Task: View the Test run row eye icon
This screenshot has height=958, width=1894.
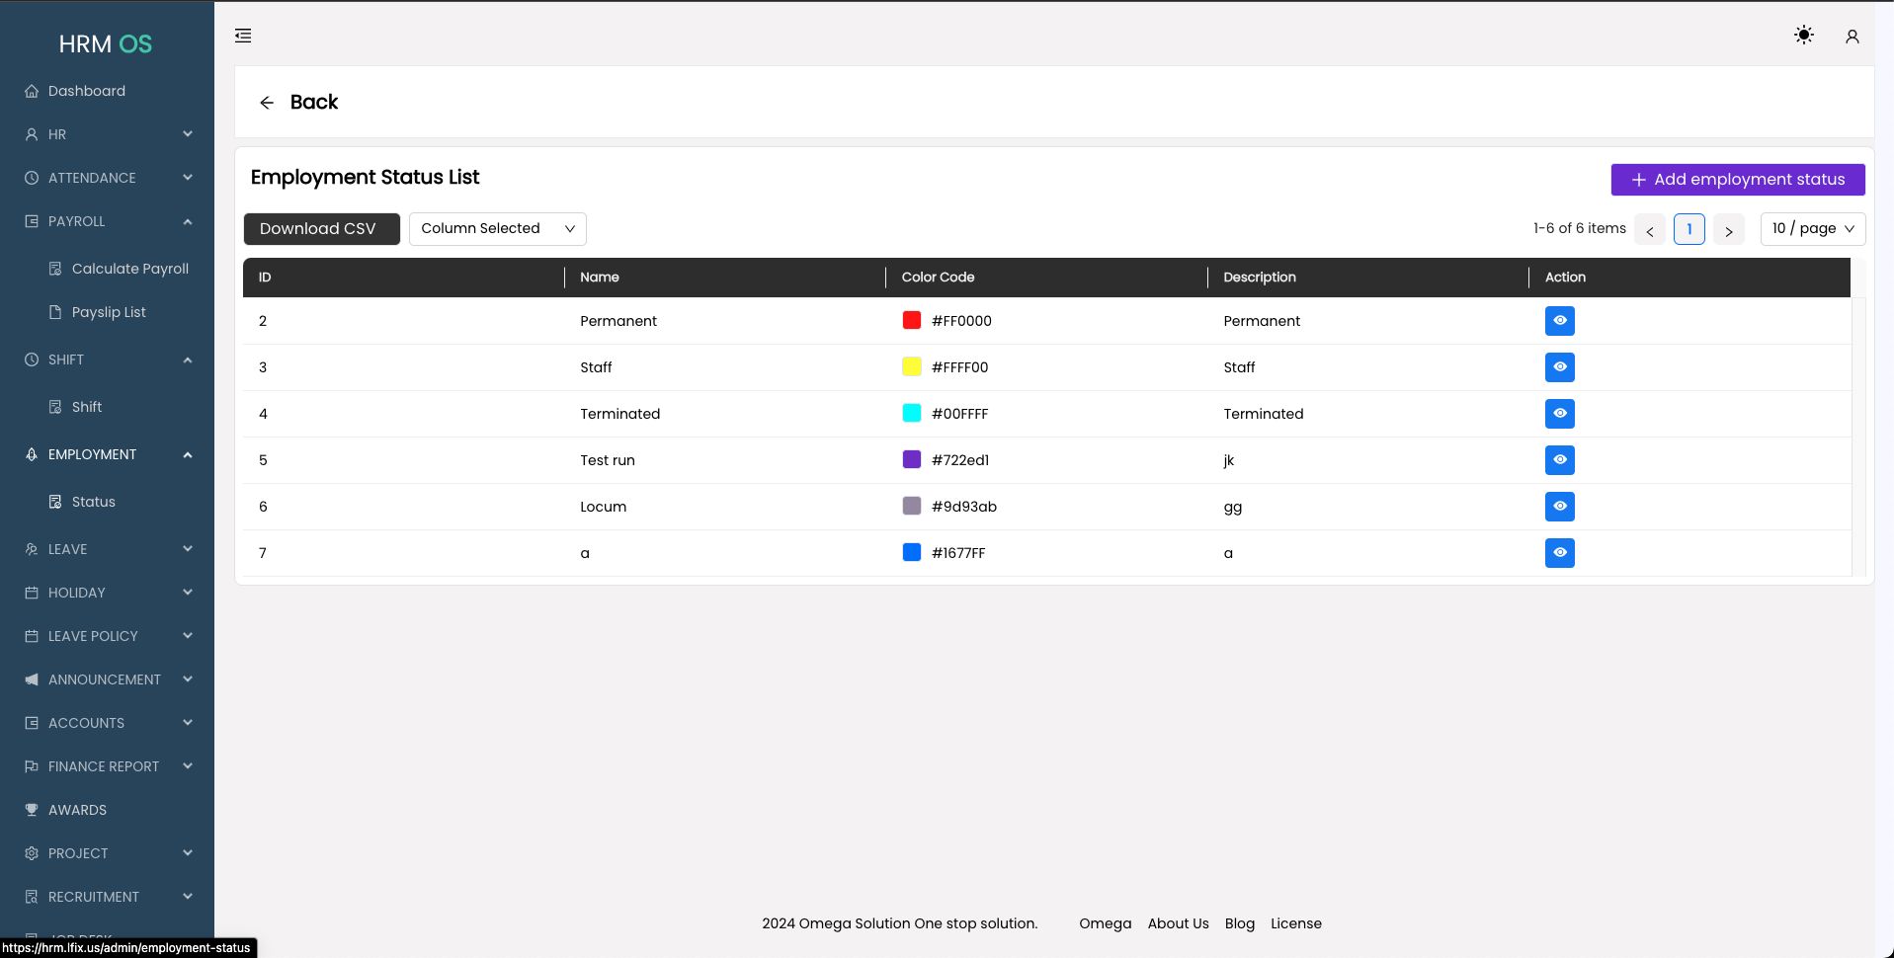Action: click(1560, 460)
